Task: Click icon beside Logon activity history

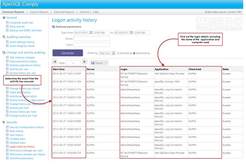Action: [7, 147]
